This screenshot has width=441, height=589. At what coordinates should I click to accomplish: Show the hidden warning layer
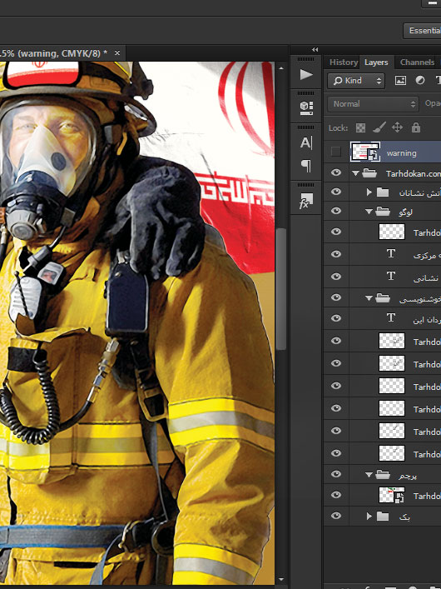click(336, 152)
